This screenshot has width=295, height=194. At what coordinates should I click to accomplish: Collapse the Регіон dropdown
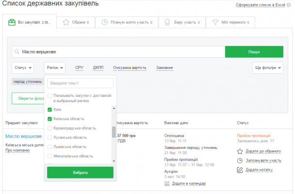coord(54,68)
